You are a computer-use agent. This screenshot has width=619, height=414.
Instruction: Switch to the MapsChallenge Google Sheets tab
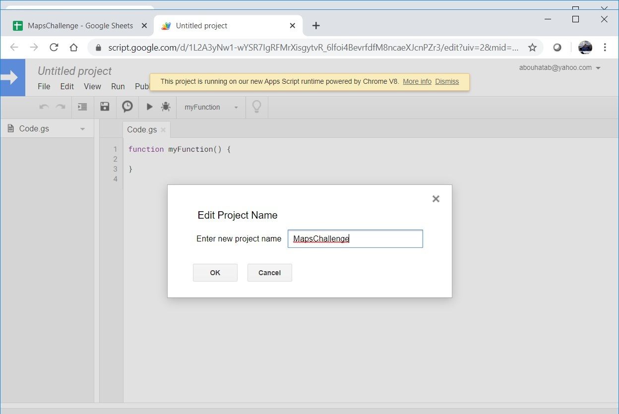[x=79, y=25]
